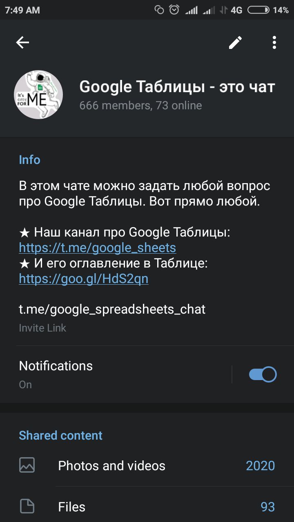Tap the 4G network status indicator
This screenshot has width=294, height=522.
236,10
